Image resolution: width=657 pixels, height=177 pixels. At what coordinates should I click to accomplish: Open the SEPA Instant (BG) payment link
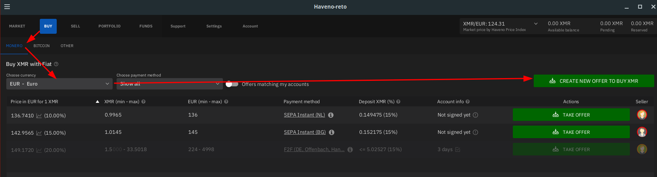pos(305,132)
